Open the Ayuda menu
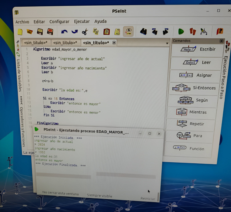Screen dimensions: 231x212 (100, 21)
